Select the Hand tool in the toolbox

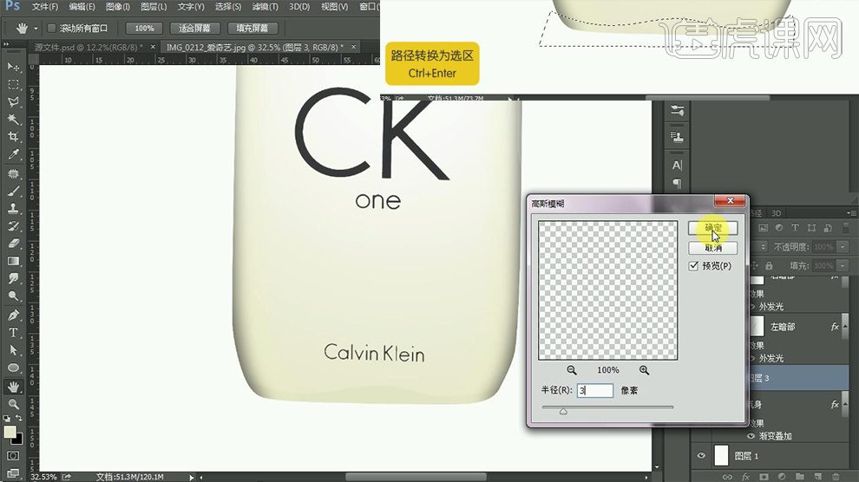(x=13, y=387)
